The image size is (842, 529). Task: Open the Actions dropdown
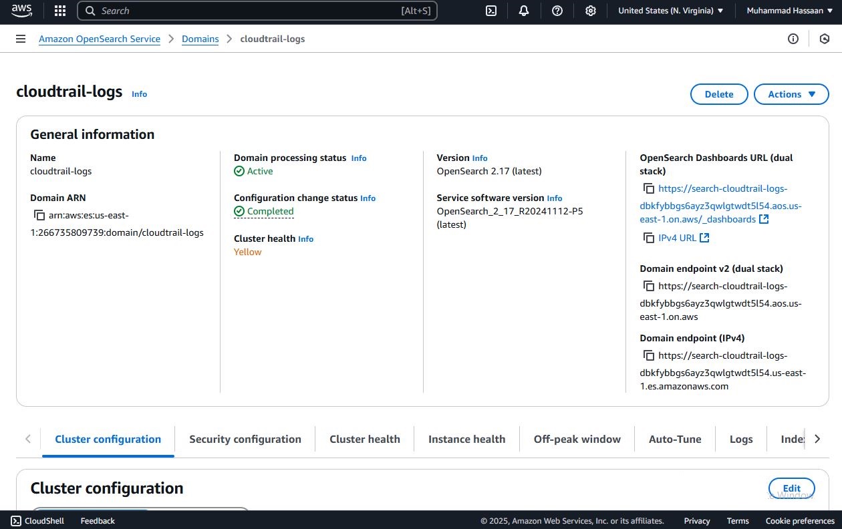pos(791,94)
